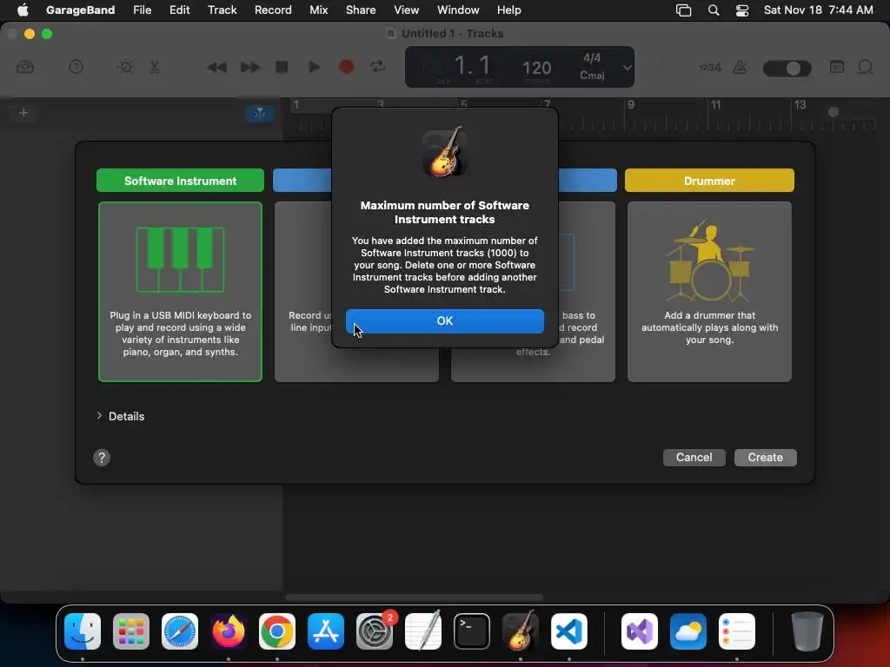Open the Loop Browser icon

[865, 67]
